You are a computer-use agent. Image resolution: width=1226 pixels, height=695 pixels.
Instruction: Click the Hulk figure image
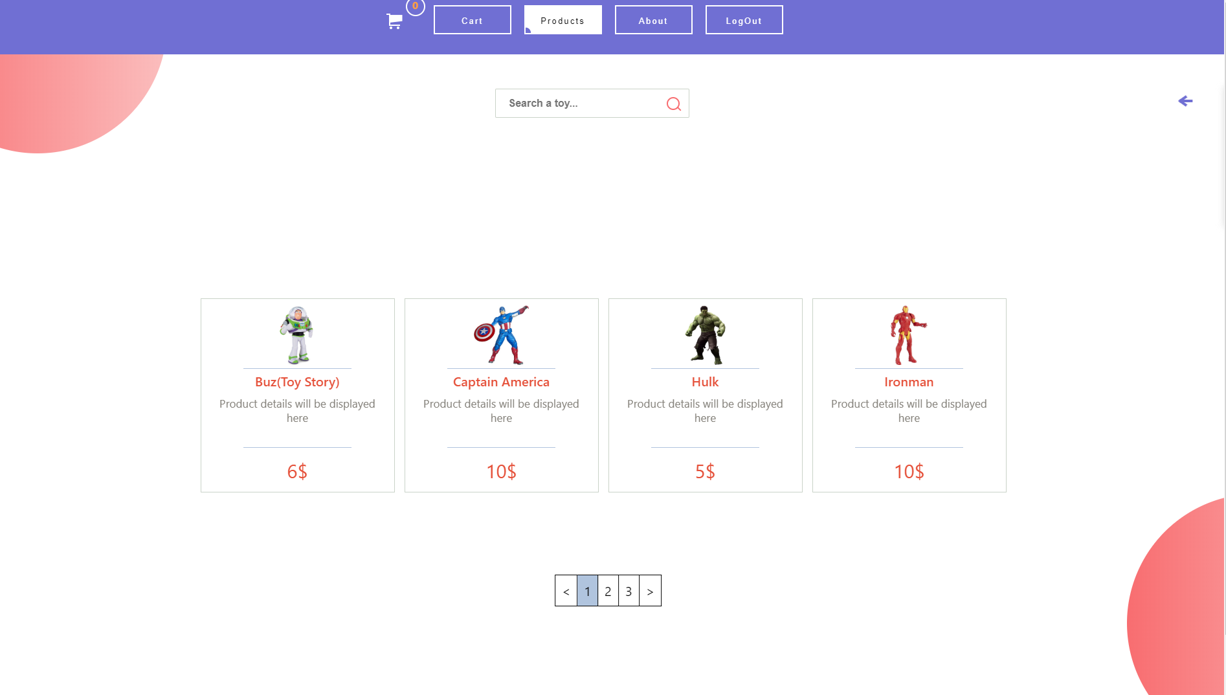coord(705,335)
